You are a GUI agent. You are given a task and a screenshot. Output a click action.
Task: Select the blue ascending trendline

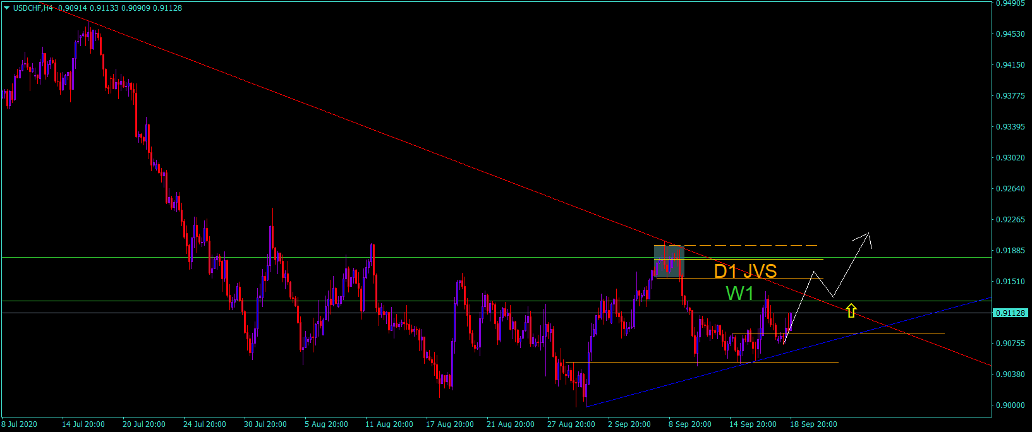pyautogui.click(x=789, y=351)
